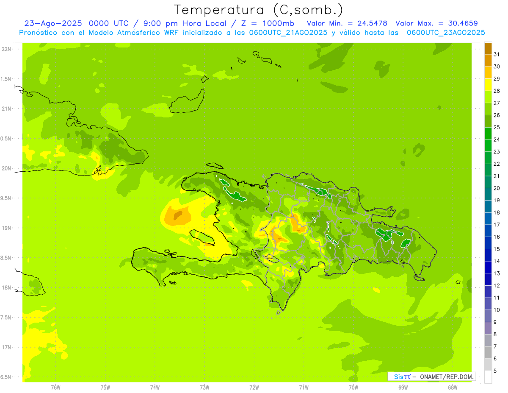Viewport: 508px width, 393px height.
Task: Click the "20N" latitude label
Action: point(7,168)
